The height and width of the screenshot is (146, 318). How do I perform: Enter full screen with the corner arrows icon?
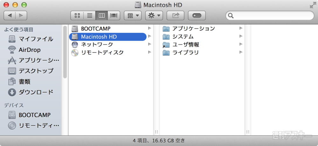point(313,5)
